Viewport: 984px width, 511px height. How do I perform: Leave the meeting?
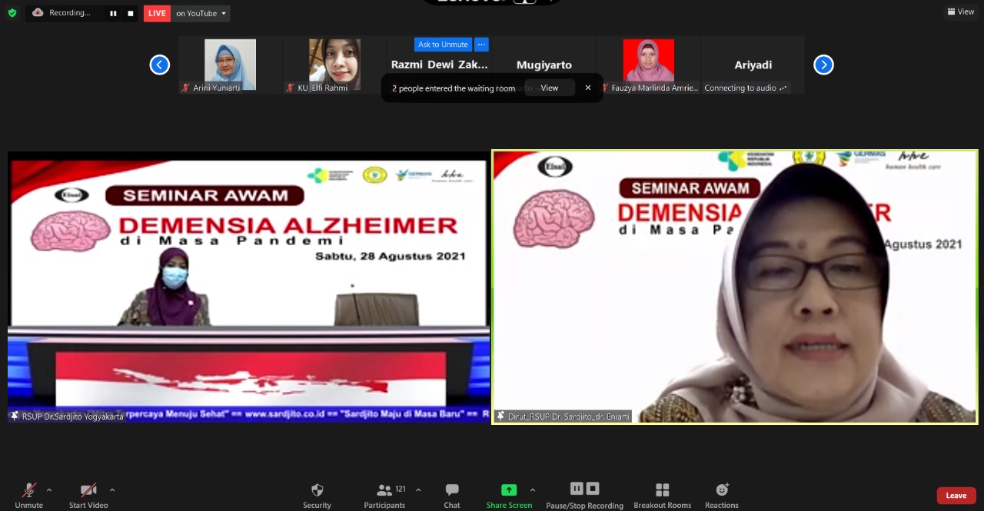(x=956, y=496)
